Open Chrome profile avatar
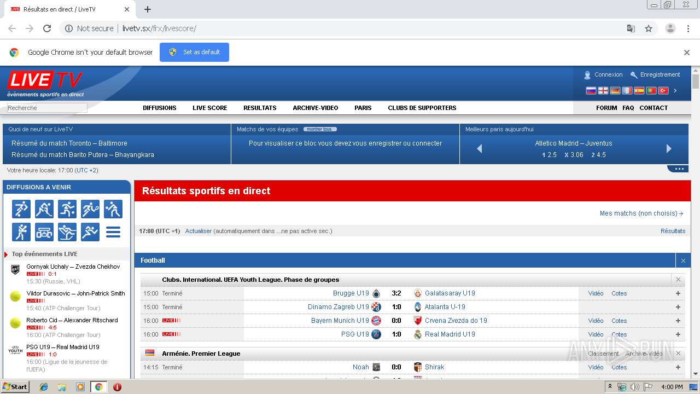700x394 pixels. pos(670,28)
